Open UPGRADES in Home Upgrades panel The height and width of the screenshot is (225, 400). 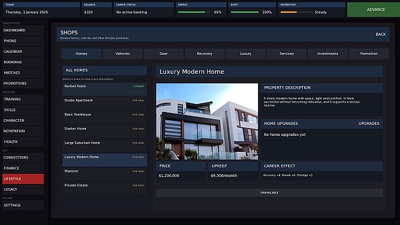point(369,124)
